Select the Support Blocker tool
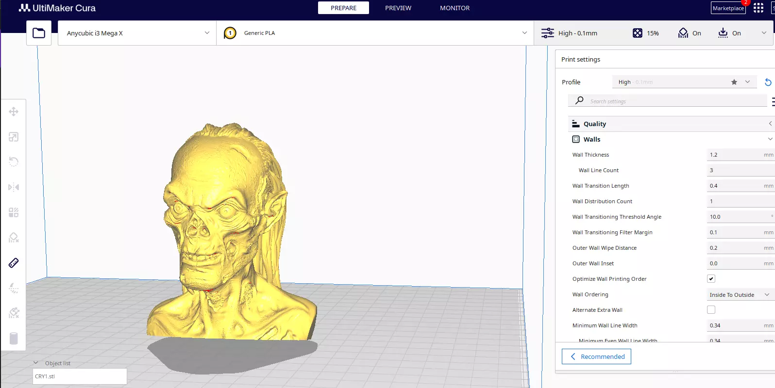The height and width of the screenshot is (388, 775). [x=14, y=238]
